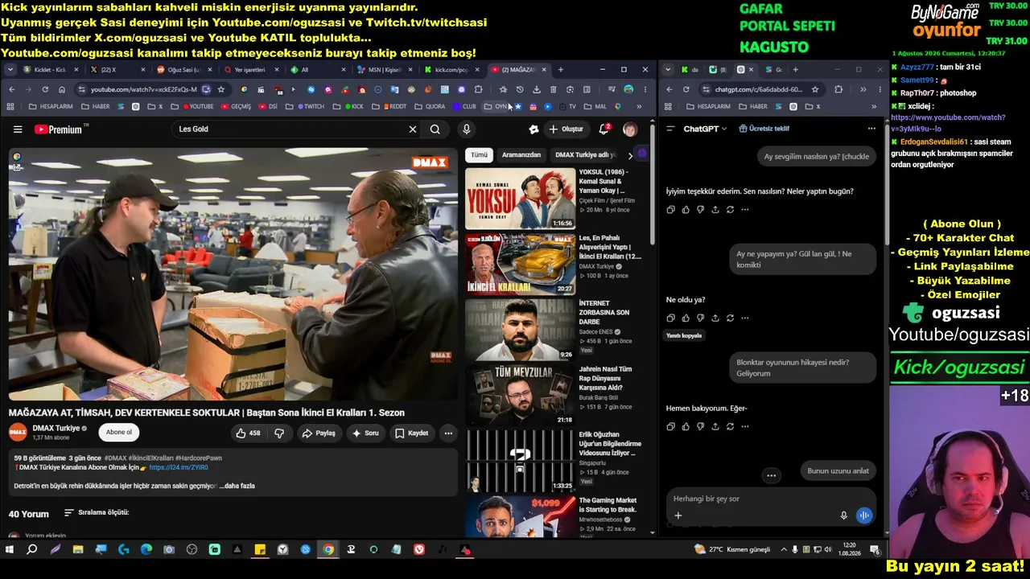The height and width of the screenshot is (579, 1030).
Task: Share the 'Hemen bakıyorum' response
Action: (x=715, y=427)
